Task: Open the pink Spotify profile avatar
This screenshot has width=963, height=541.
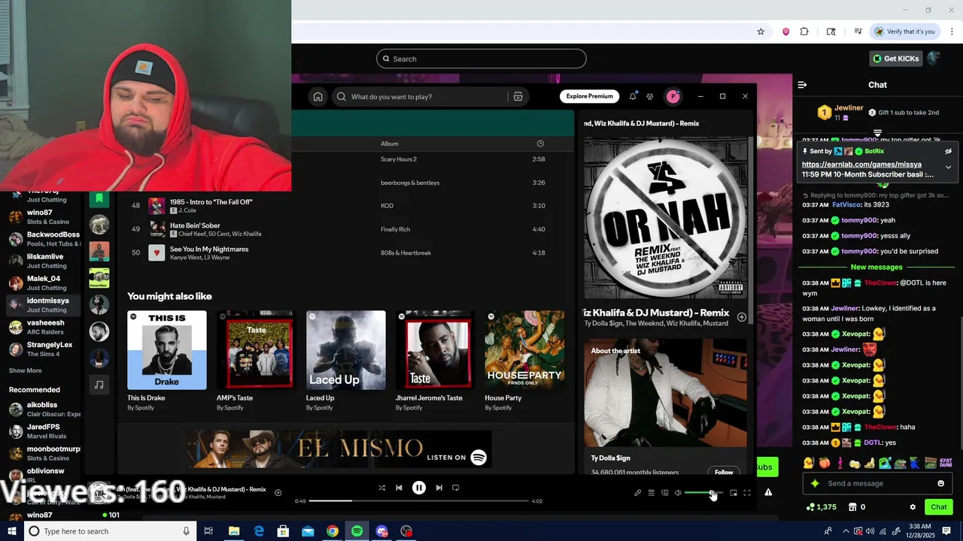Action: pyautogui.click(x=673, y=96)
